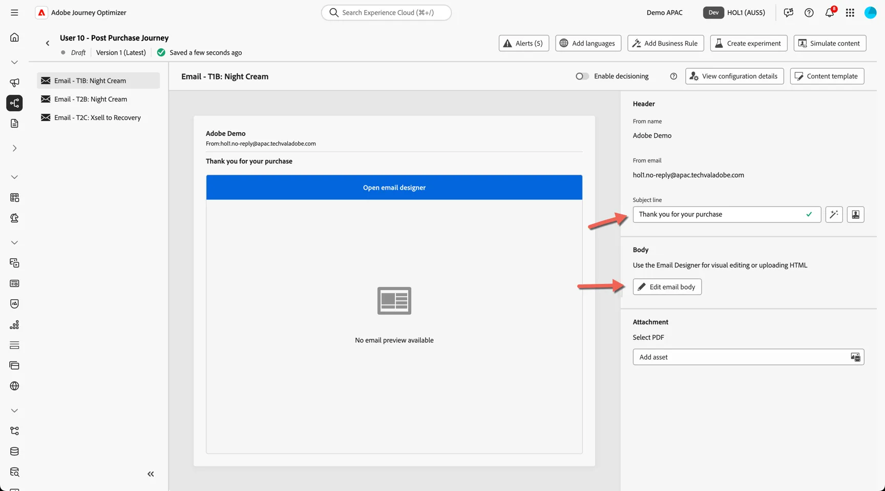Open Journeys icon in sidebar
885x491 pixels.
tap(14, 103)
